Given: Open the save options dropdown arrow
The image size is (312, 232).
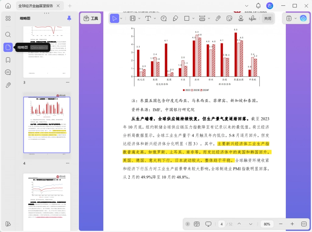Looking at the screenshot, I should pos(296,19).
